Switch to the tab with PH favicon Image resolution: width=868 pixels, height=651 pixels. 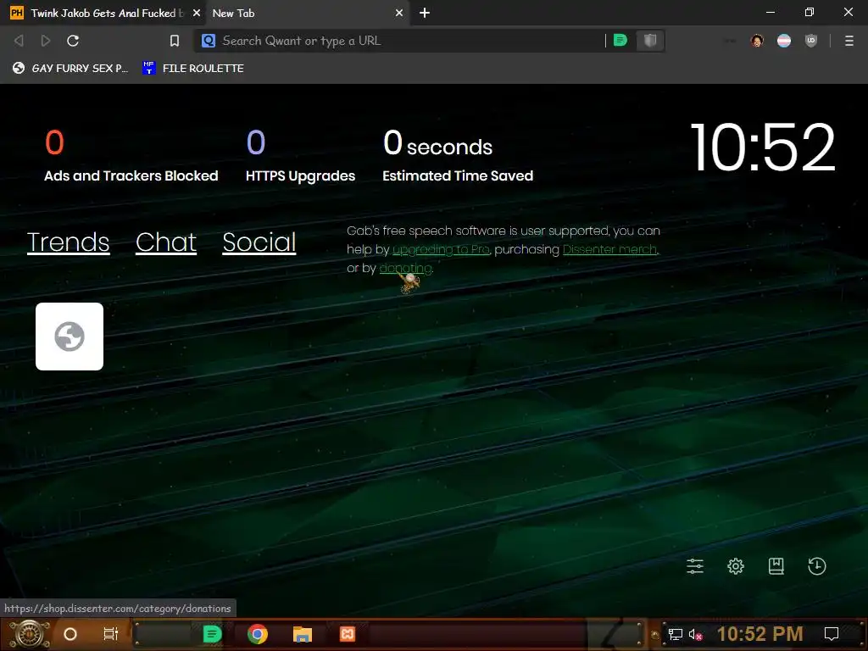pos(103,13)
